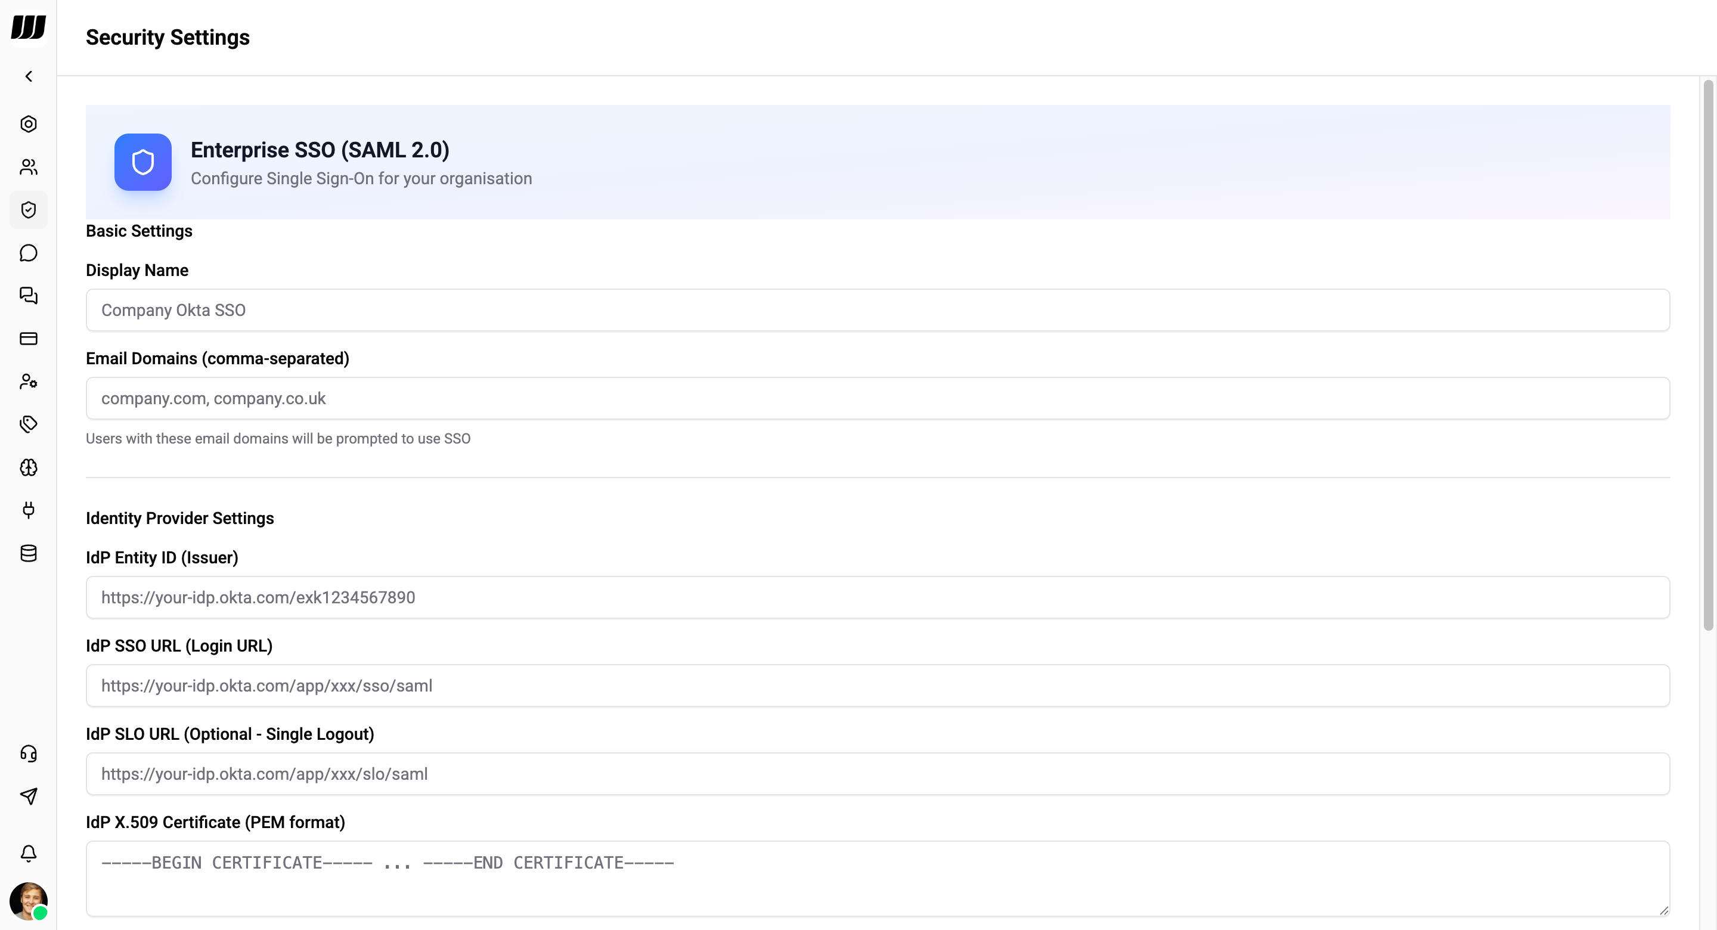The height and width of the screenshot is (930, 1717).
Task: Focus the Display Name input field
Action: 877,310
